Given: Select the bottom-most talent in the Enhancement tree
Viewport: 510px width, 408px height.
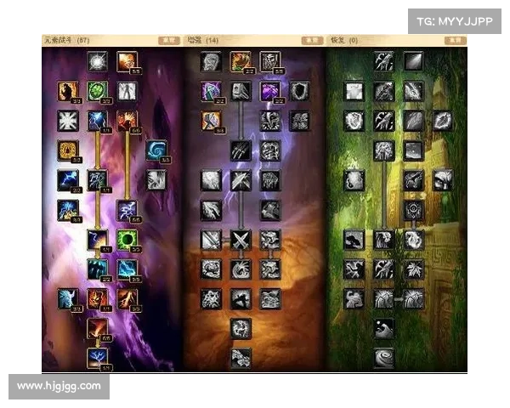Looking at the screenshot, I should (x=241, y=358).
